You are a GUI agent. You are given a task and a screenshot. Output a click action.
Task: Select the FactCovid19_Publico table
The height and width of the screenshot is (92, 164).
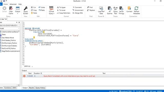[8, 48]
